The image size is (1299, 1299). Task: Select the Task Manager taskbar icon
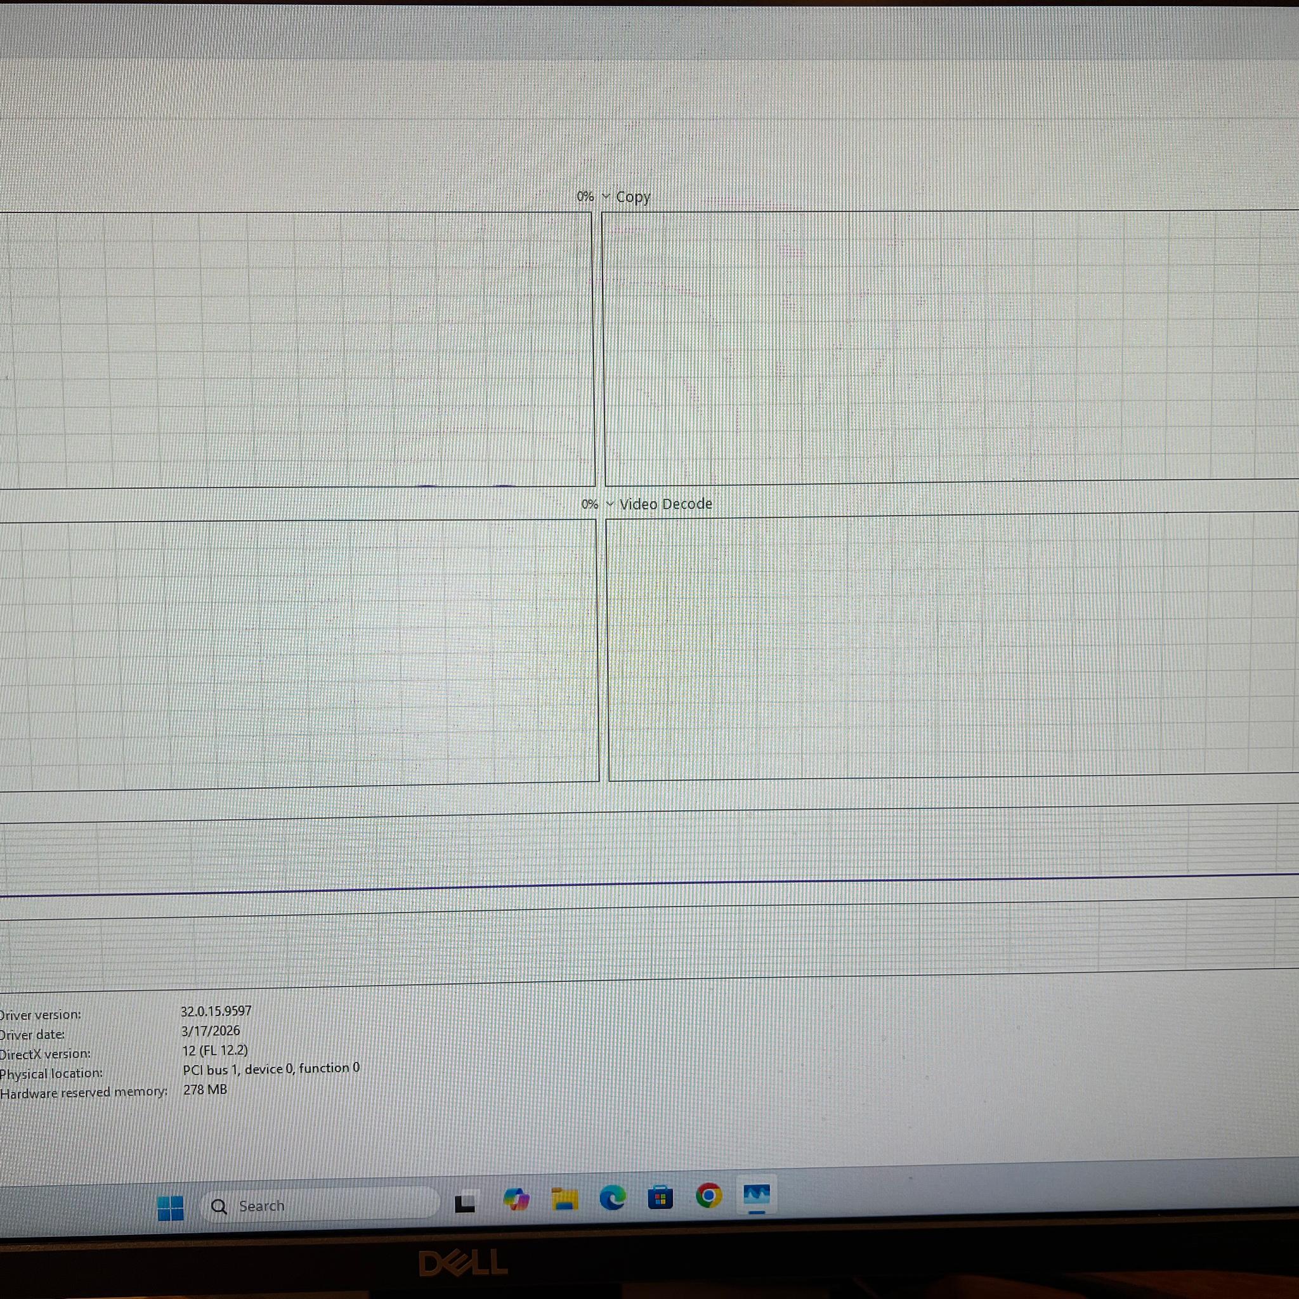click(757, 1196)
